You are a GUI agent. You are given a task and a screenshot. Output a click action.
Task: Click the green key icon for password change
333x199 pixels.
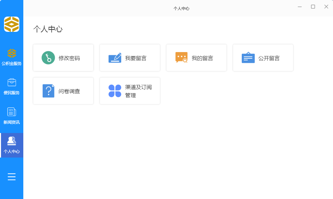pos(48,58)
